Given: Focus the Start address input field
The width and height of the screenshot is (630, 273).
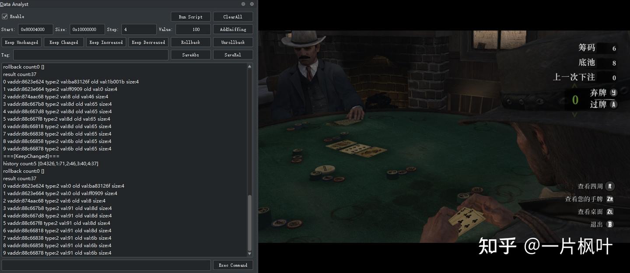Looking at the screenshot, I should click(35, 29).
